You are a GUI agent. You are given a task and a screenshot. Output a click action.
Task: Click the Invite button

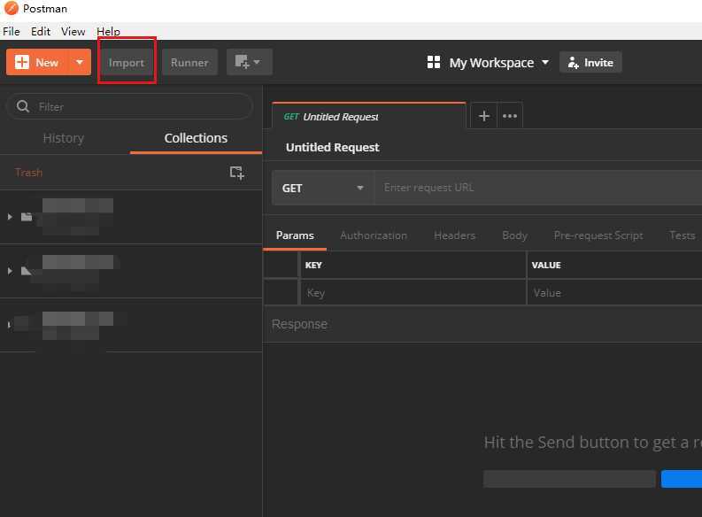click(x=590, y=63)
